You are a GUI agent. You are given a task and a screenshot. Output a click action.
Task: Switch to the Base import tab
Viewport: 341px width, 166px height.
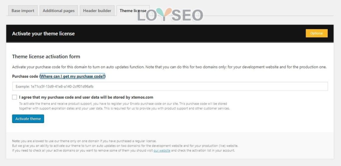click(x=23, y=11)
